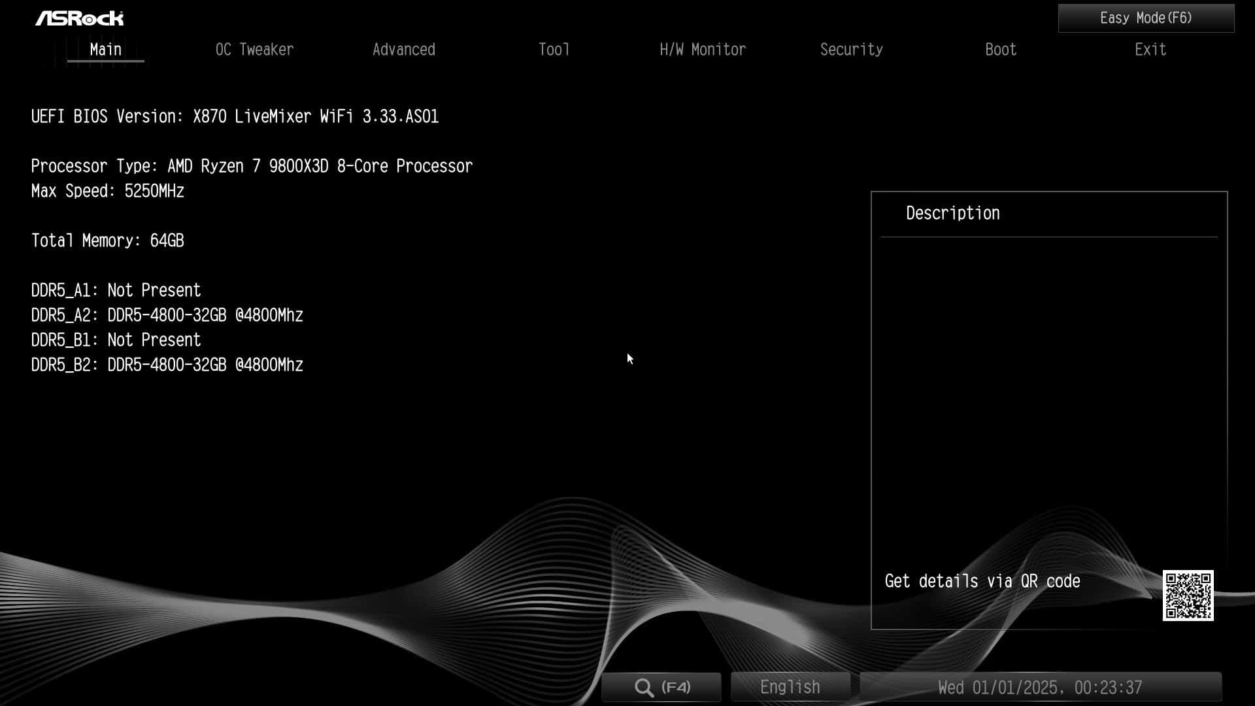The height and width of the screenshot is (706, 1255).
Task: Open the Boot tab
Action: [x=1001, y=50]
